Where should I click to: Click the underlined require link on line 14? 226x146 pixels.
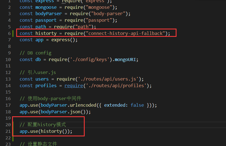(x=74, y=86)
